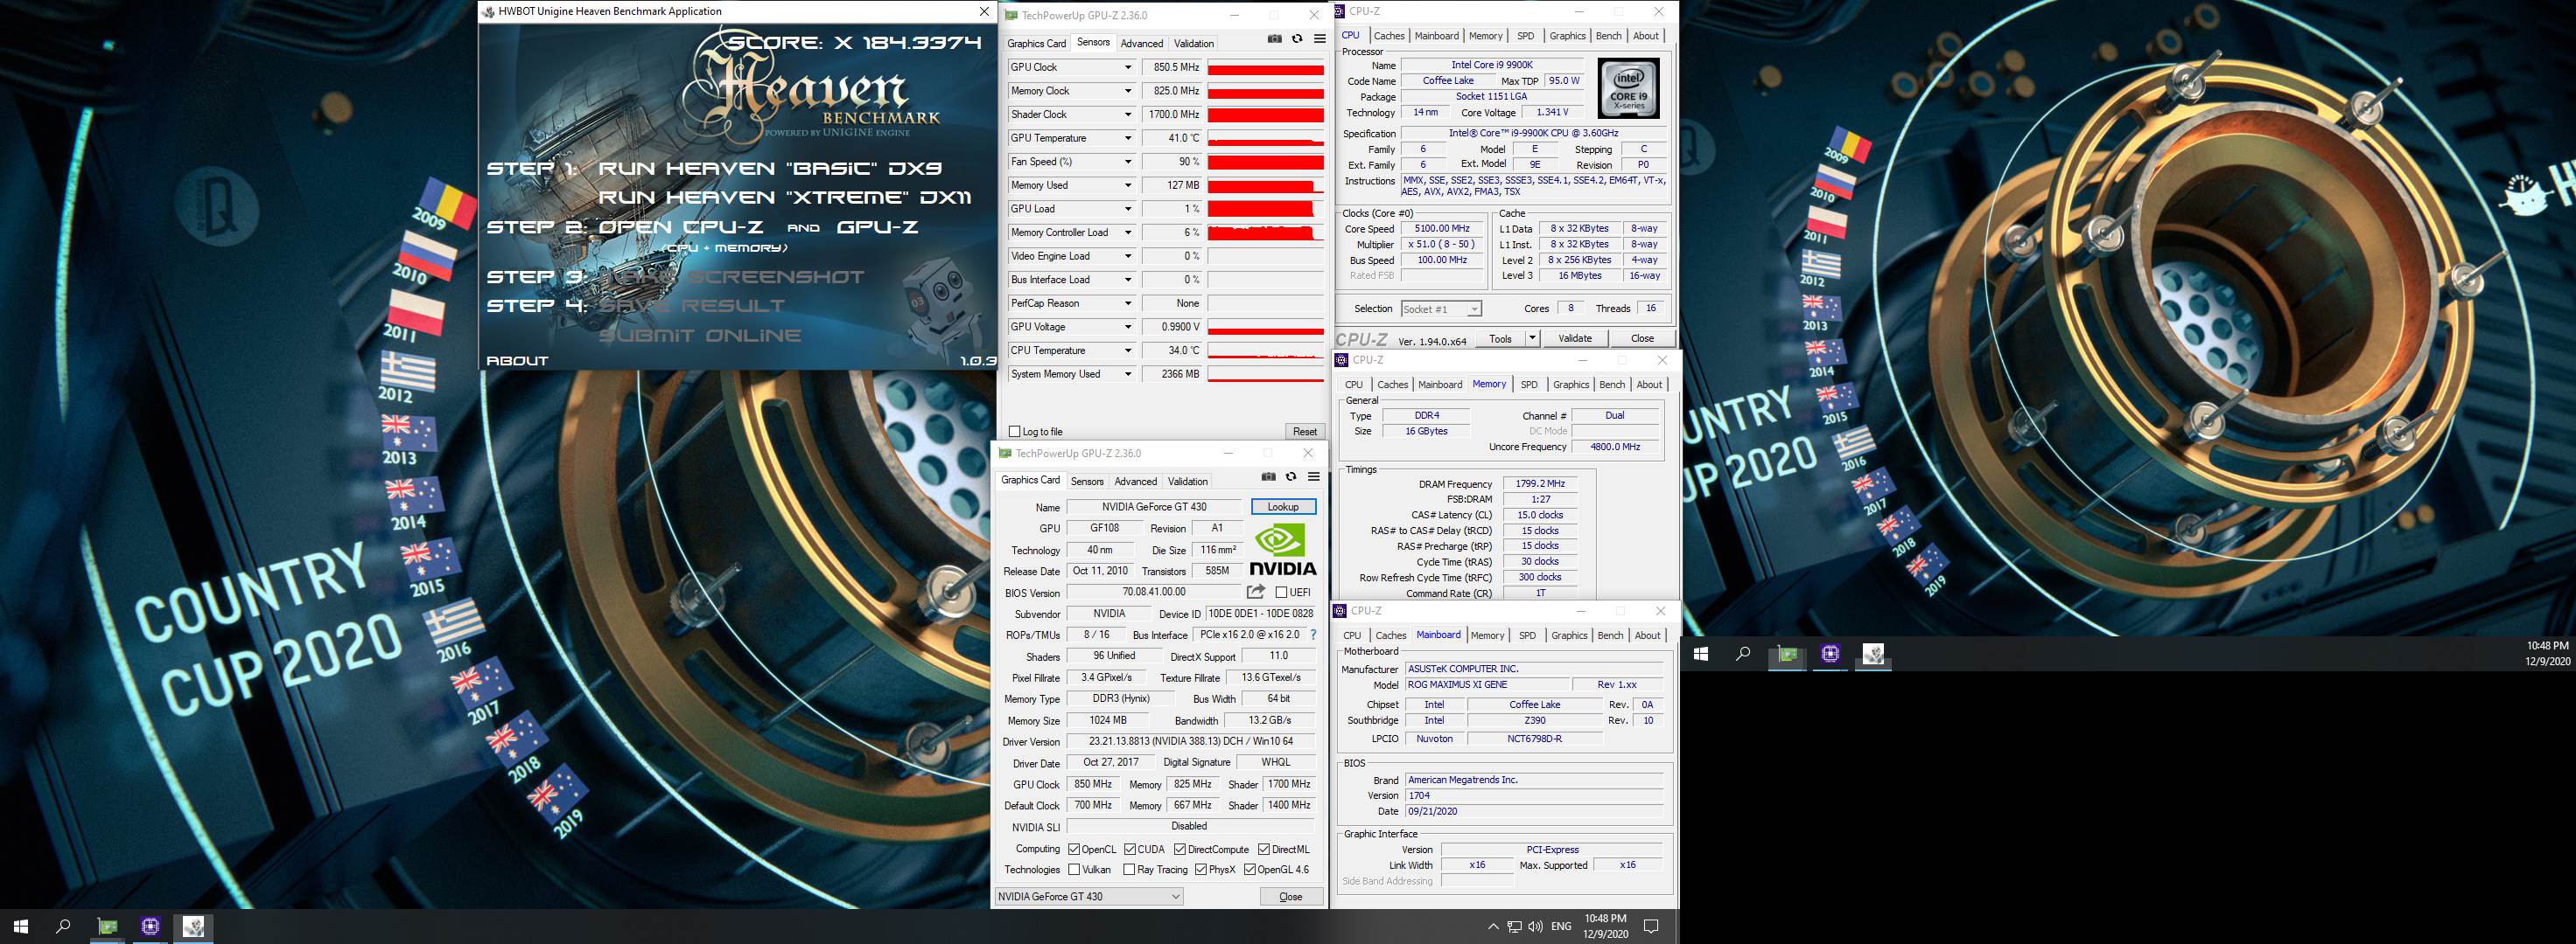Open the Caches tab in top CPU-Z window
The width and height of the screenshot is (2576, 944).
pos(1389,36)
